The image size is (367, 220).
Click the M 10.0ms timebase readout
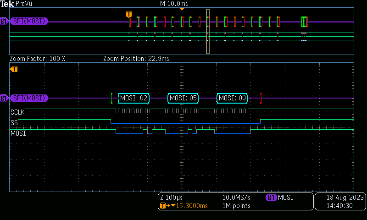174,4
